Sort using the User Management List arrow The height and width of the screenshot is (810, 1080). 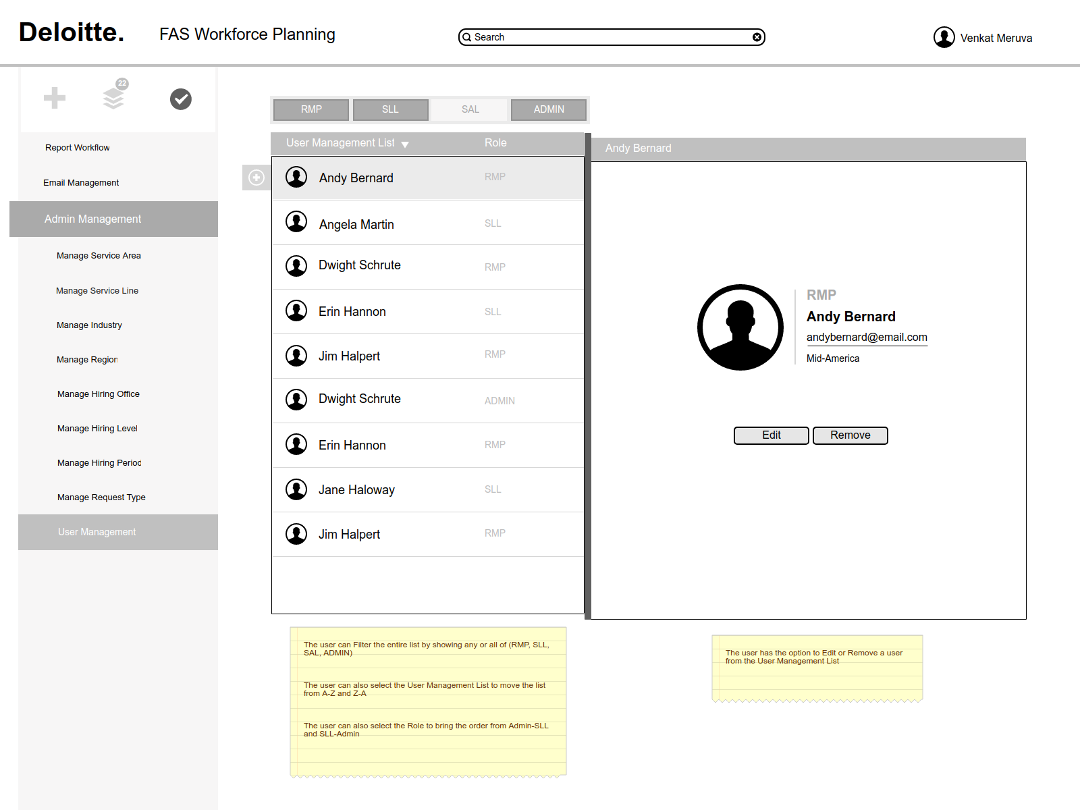pyautogui.click(x=405, y=144)
